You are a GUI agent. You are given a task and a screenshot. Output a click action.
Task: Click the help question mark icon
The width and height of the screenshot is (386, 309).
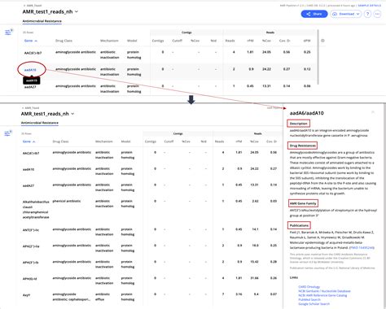(x=367, y=14)
